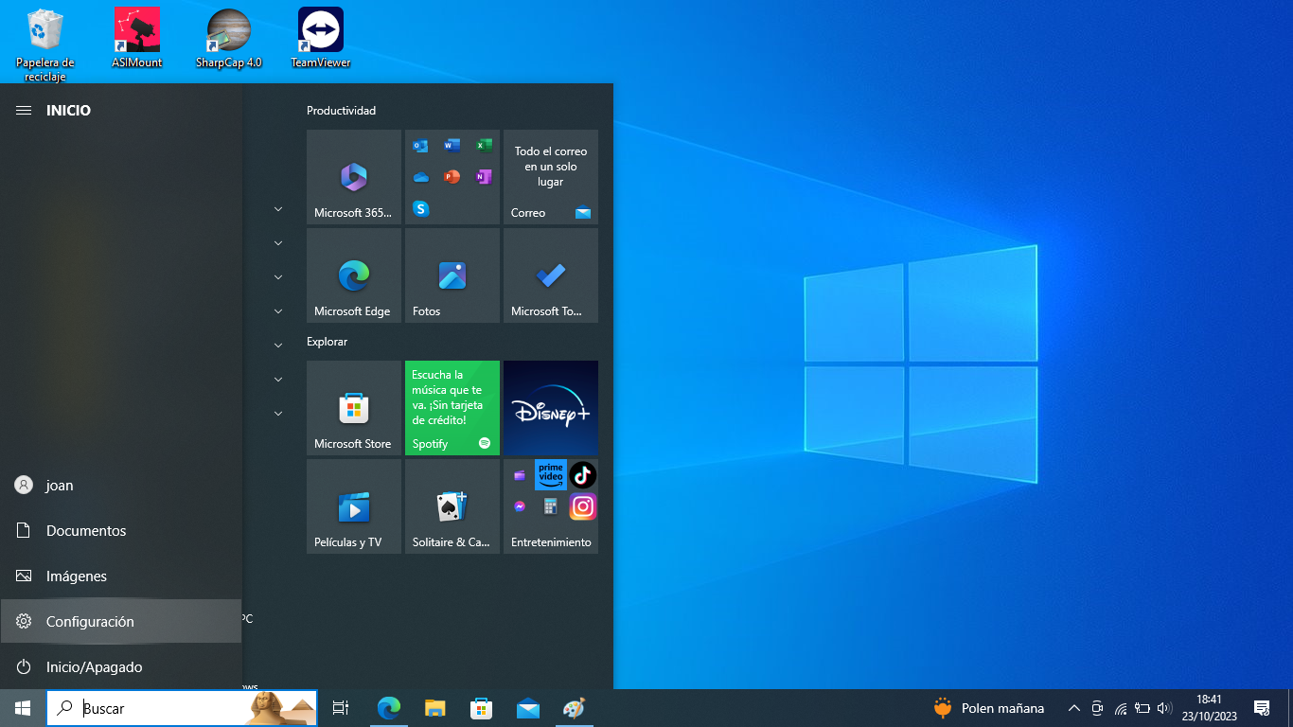This screenshot has width=1293, height=727.
Task: Open Excel from the Office folder tile
Action: (483, 146)
